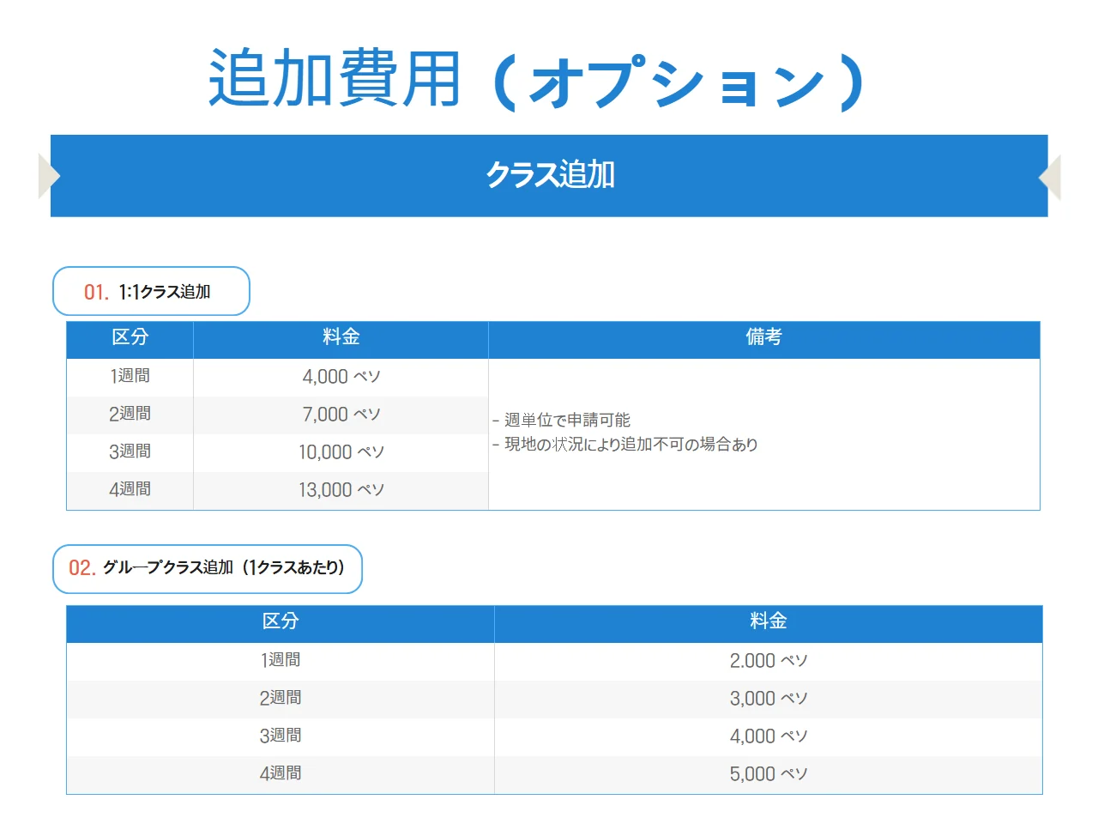The height and width of the screenshot is (824, 1098).
Task: Select the 2.000 ペソ group class price
Action: (x=769, y=661)
